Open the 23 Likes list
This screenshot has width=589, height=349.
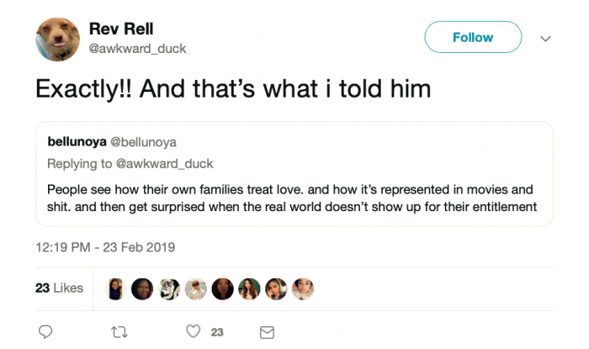[59, 288]
